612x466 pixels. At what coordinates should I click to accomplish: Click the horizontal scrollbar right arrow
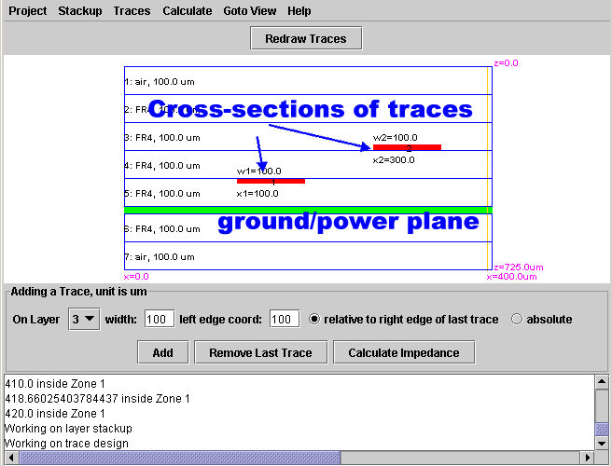tap(587, 458)
